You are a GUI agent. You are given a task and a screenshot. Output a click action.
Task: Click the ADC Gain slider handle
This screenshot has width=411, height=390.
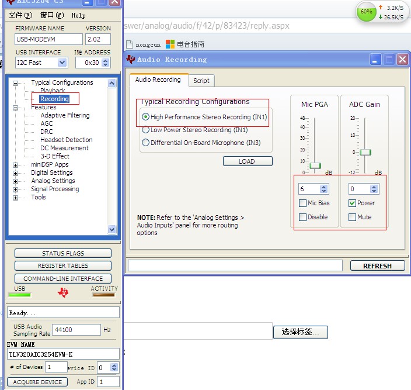coord(365,152)
